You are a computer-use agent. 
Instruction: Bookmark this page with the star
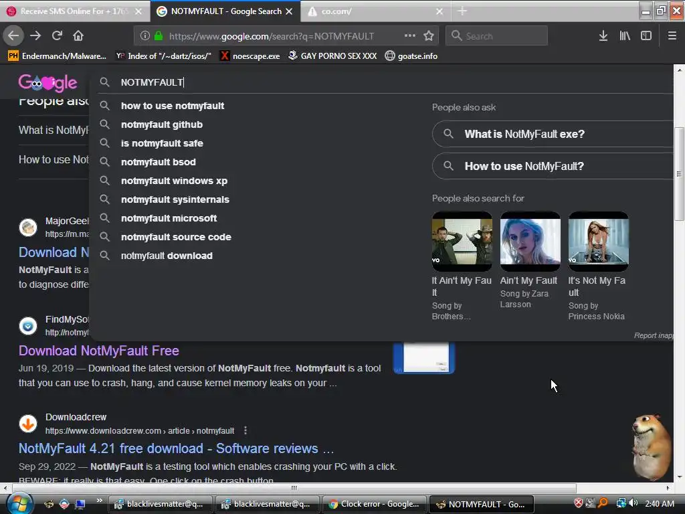429,36
